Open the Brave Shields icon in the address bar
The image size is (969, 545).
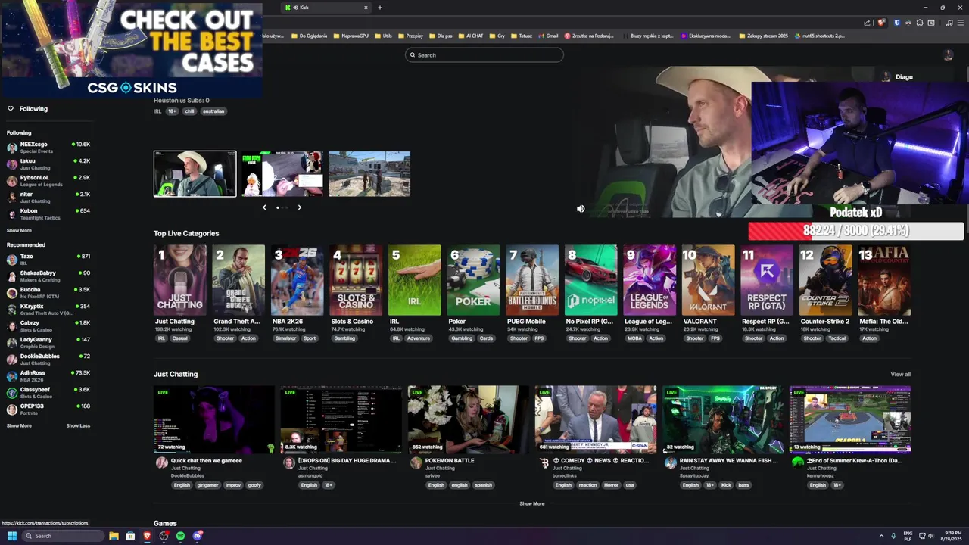[881, 23]
